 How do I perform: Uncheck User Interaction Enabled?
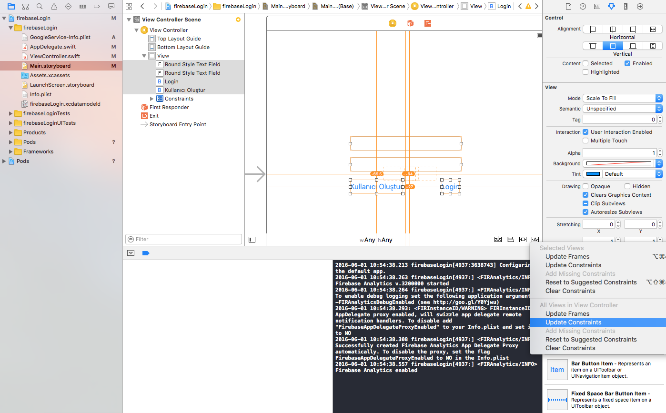[585, 132]
